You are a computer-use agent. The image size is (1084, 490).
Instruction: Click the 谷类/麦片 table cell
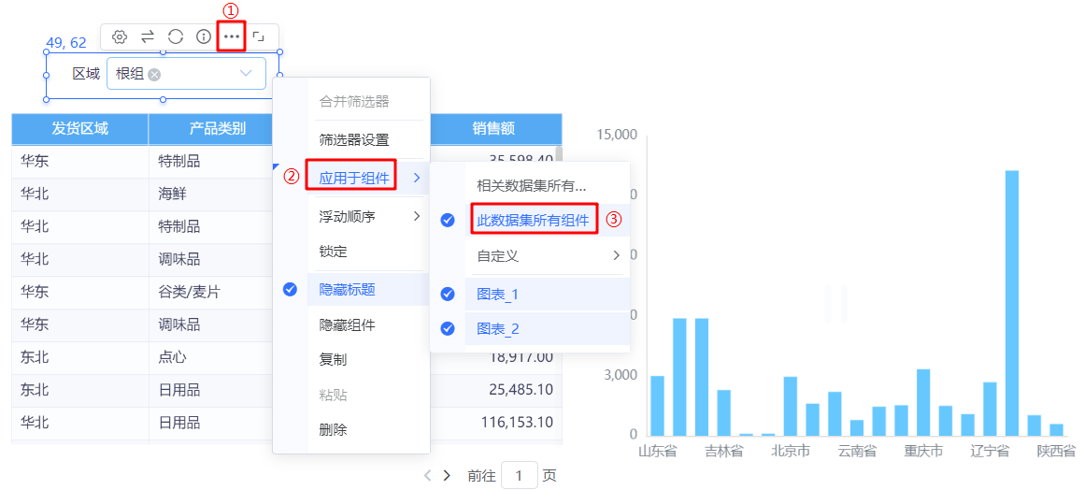pyautogui.click(x=190, y=293)
